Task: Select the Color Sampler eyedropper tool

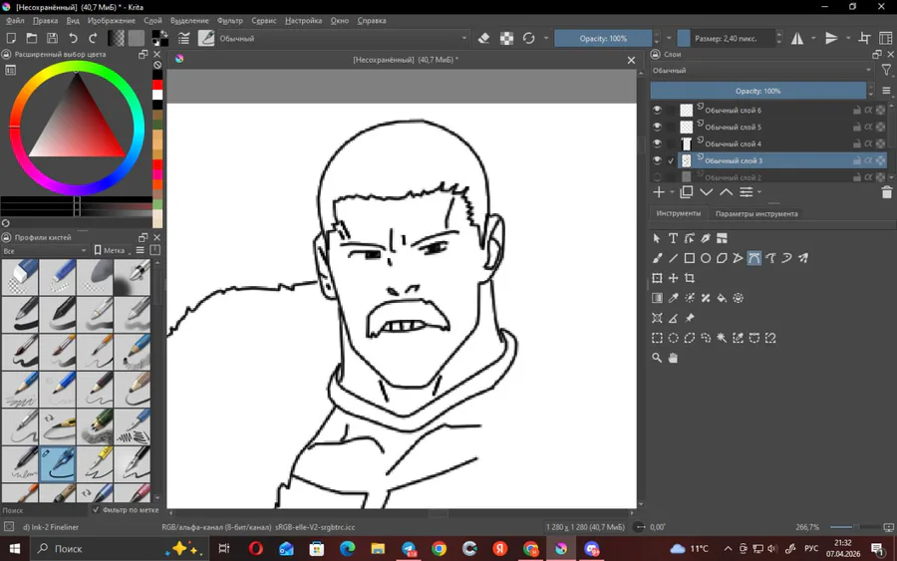Action: pos(673,298)
